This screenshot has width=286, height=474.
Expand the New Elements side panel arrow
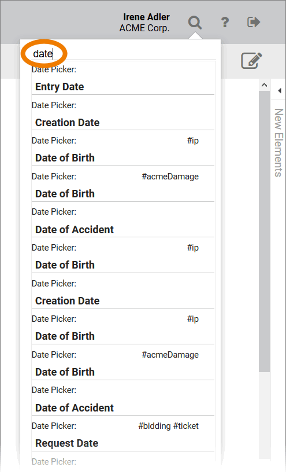pyautogui.click(x=279, y=91)
